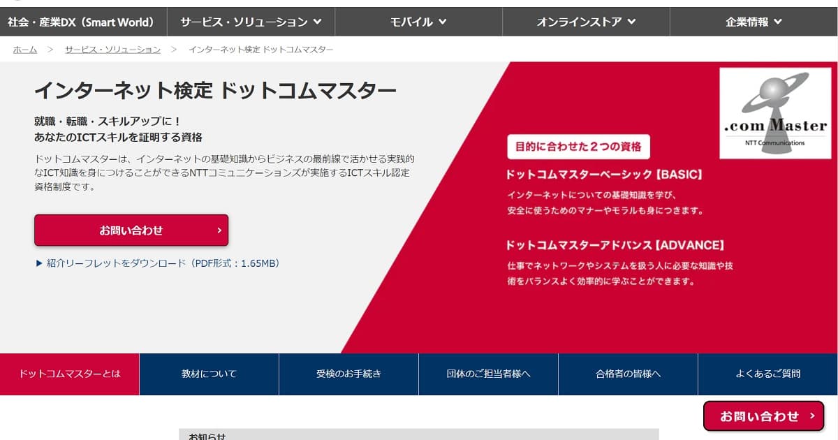Expand オンラインストア dropdown menu
The height and width of the screenshot is (440, 838).
pyautogui.click(x=587, y=22)
